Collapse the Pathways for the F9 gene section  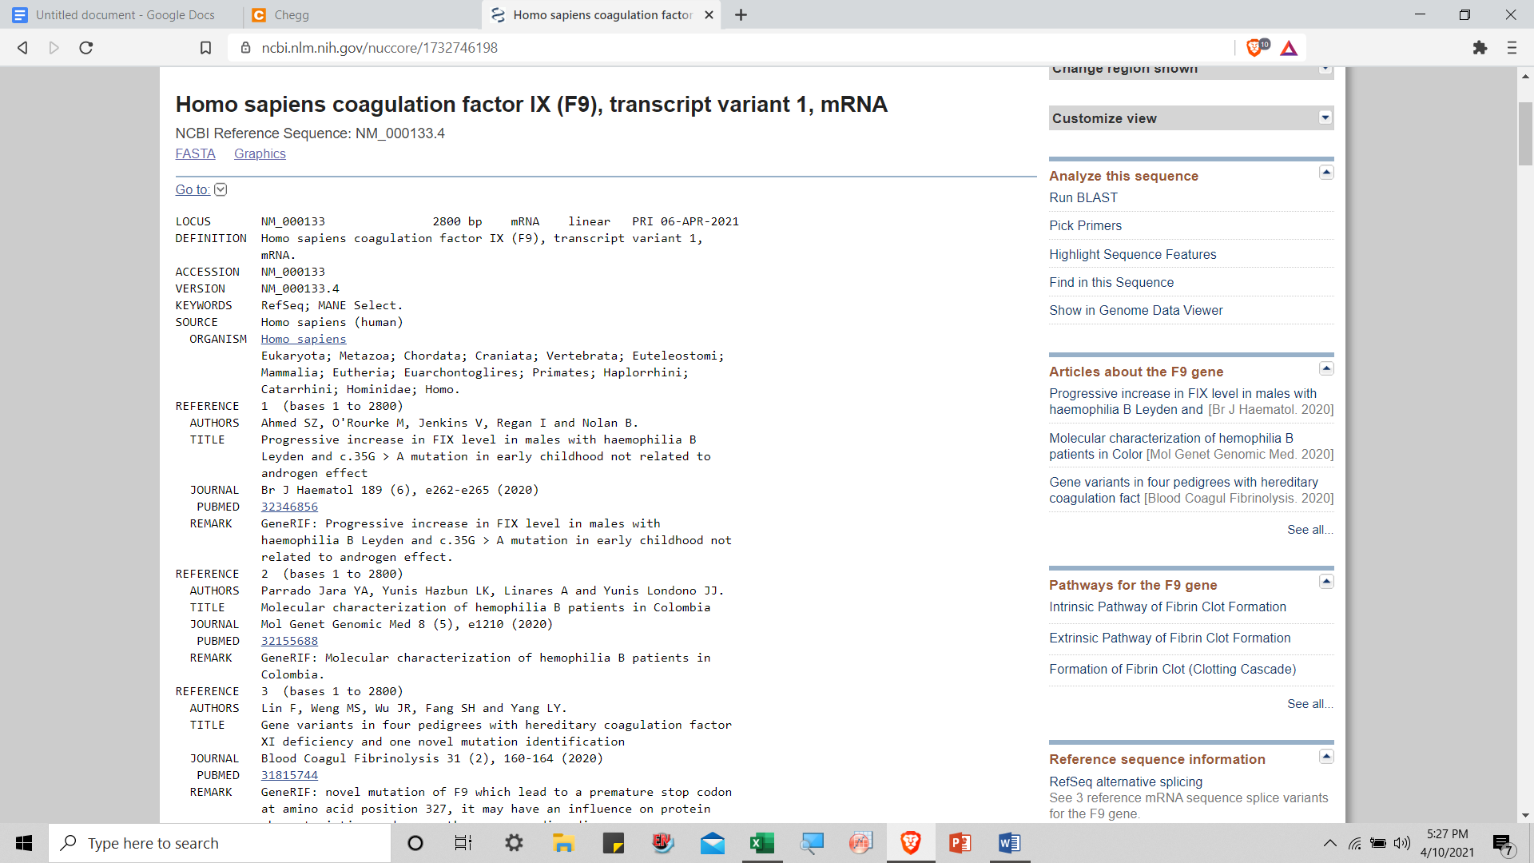[x=1326, y=582]
